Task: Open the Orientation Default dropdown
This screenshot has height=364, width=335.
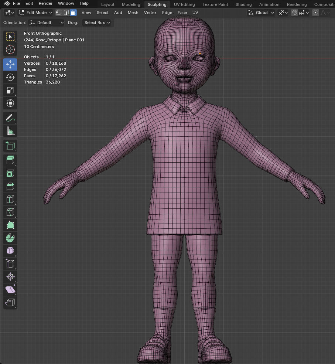Action: 47,23
